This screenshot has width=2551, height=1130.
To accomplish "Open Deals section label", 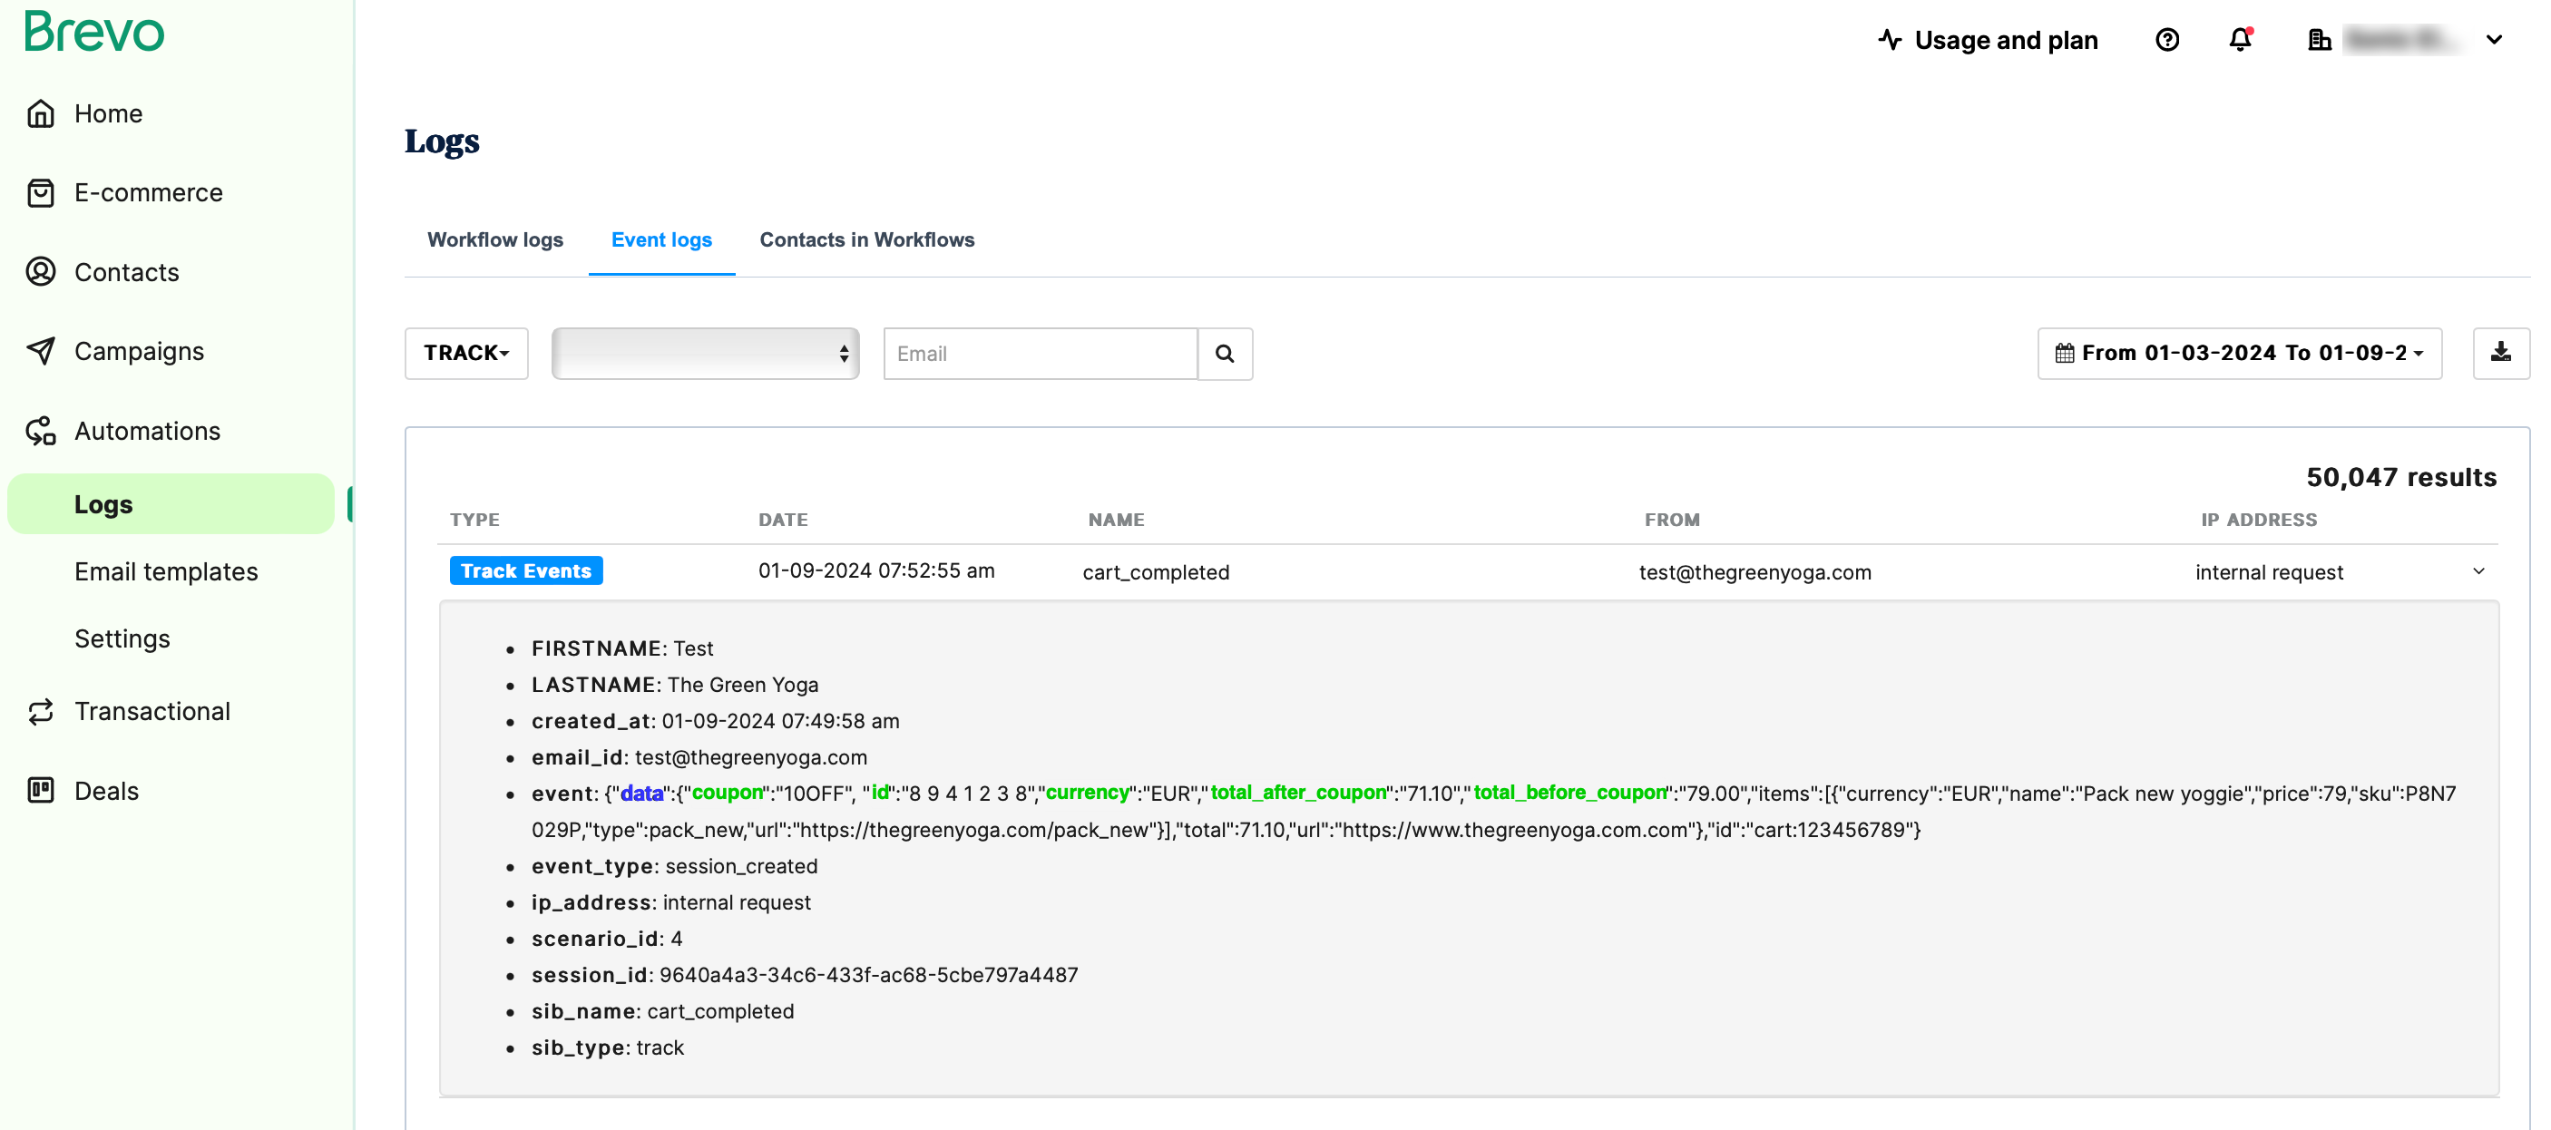I will click(x=107, y=792).
